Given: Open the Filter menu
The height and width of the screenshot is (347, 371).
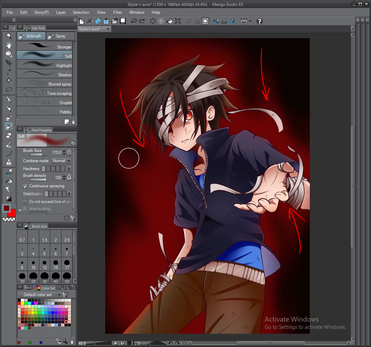Looking at the screenshot, I should coord(118,12).
